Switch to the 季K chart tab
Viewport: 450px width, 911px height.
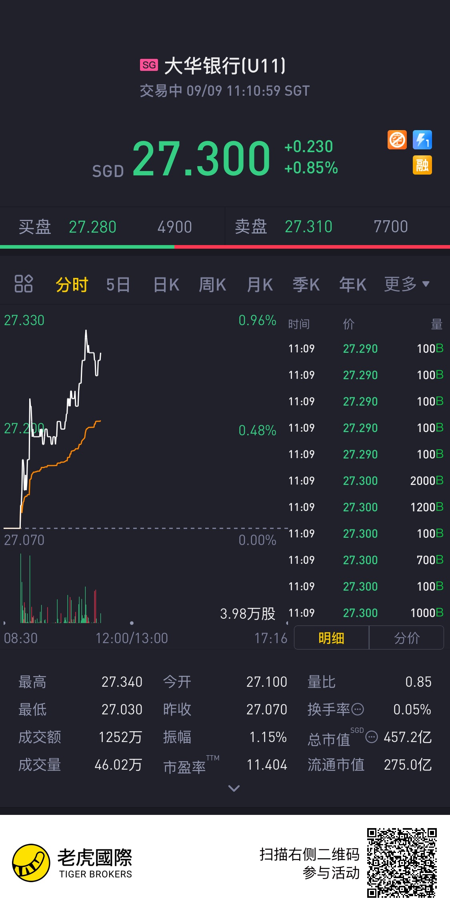[x=306, y=285]
